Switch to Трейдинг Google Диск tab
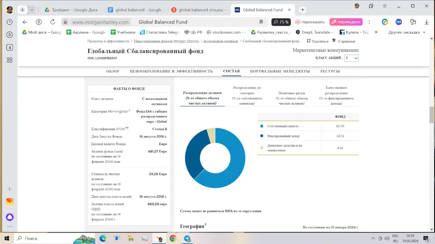 pyautogui.click(x=71, y=10)
